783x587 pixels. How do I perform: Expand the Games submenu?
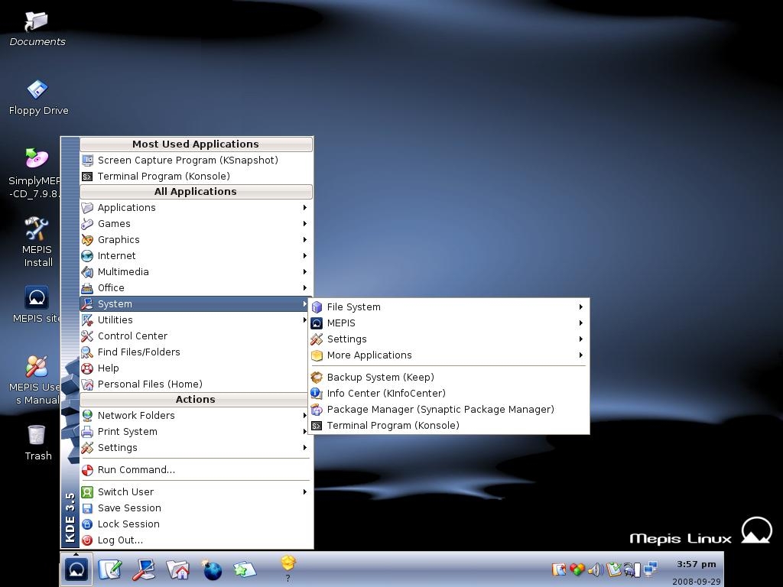(x=197, y=224)
